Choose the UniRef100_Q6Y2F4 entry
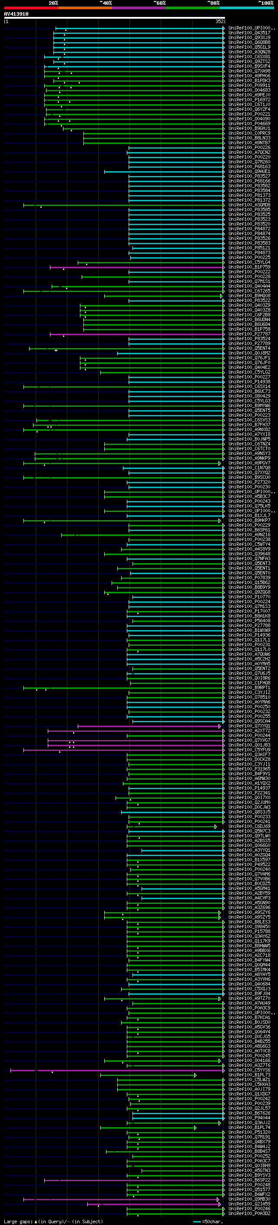Viewport: 278px width, 1225px height. coord(249,110)
